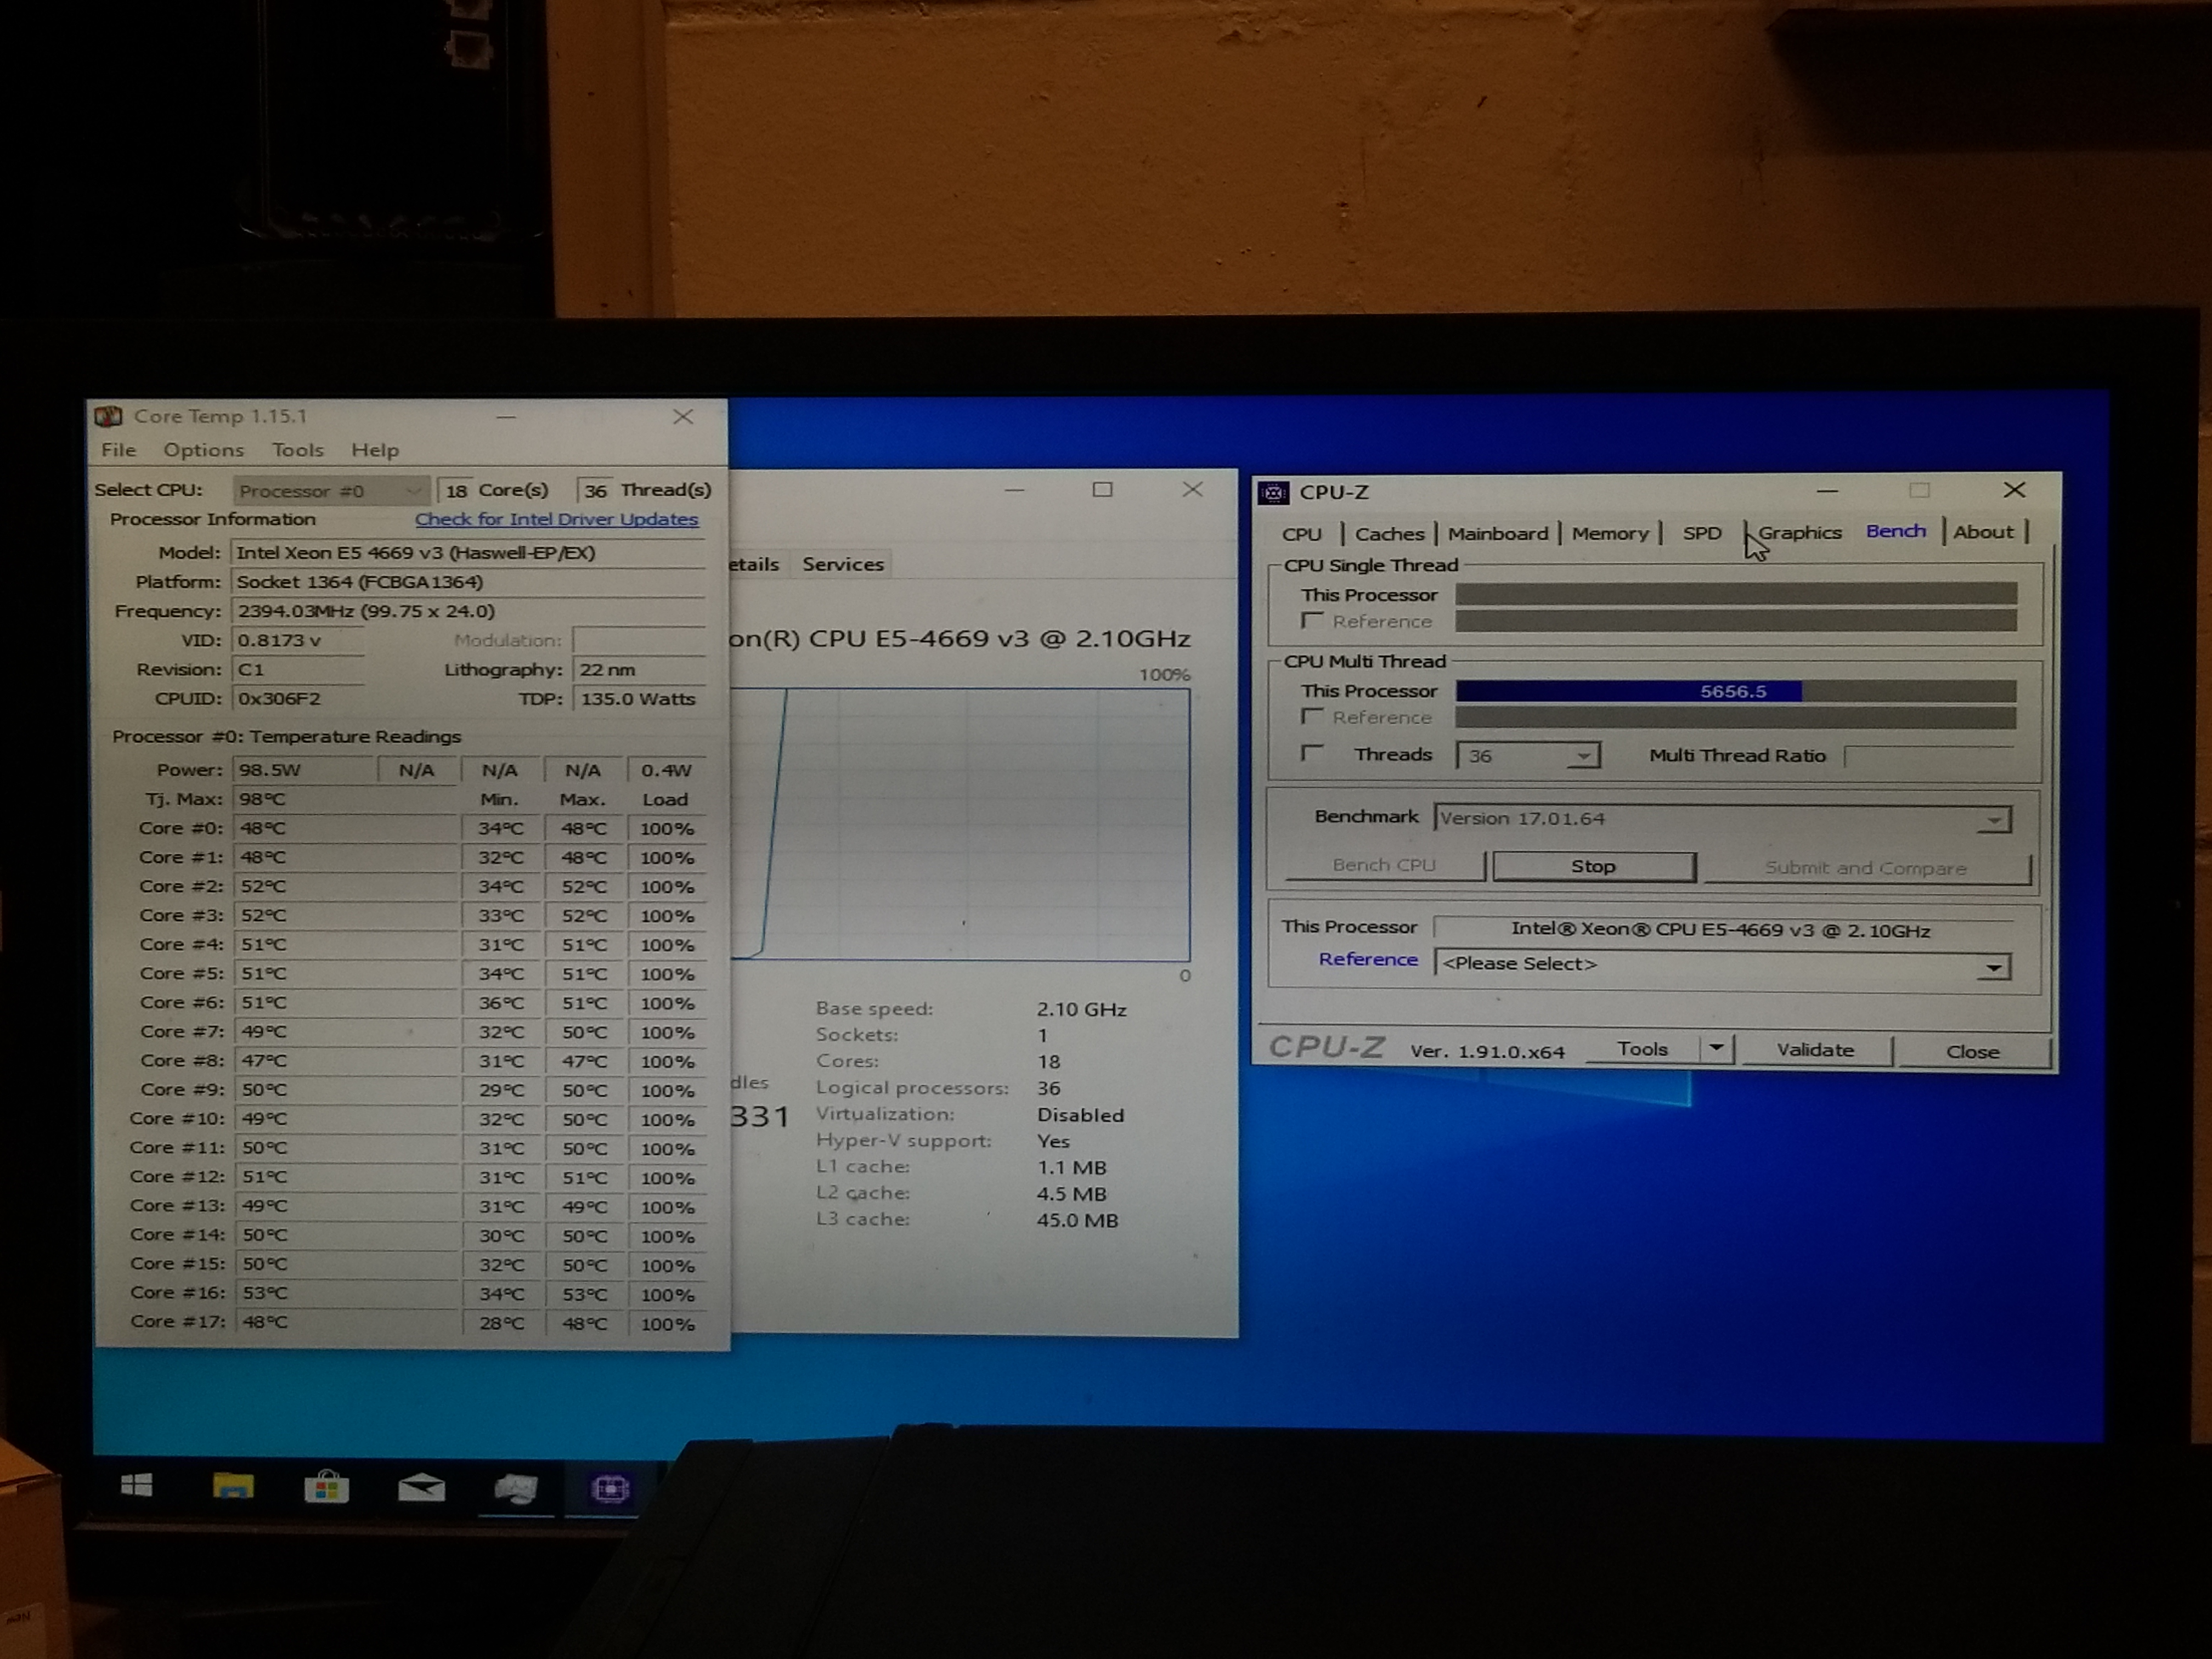Image resolution: width=2212 pixels, height=1659 pixels.
Task: Click the CPU-Z title bar icon
Action: pyautogui.click(x=1273, y=492)
